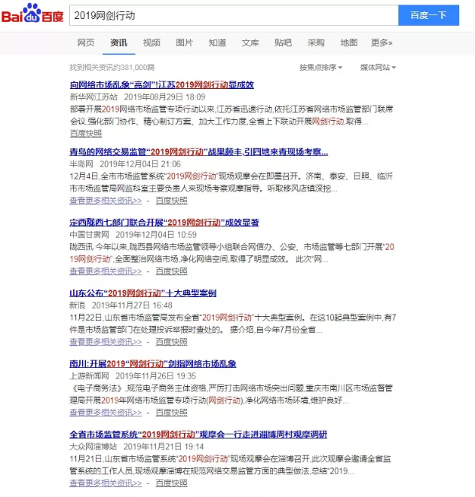Switch to the 贴吧 tab
This screenshot has width=475, height=497.
pyautogui.click(x=283, y=42)
